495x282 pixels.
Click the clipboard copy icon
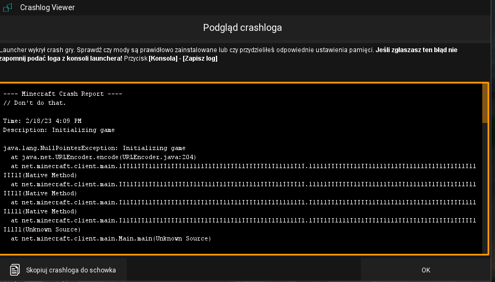click(x=15, y=270)
